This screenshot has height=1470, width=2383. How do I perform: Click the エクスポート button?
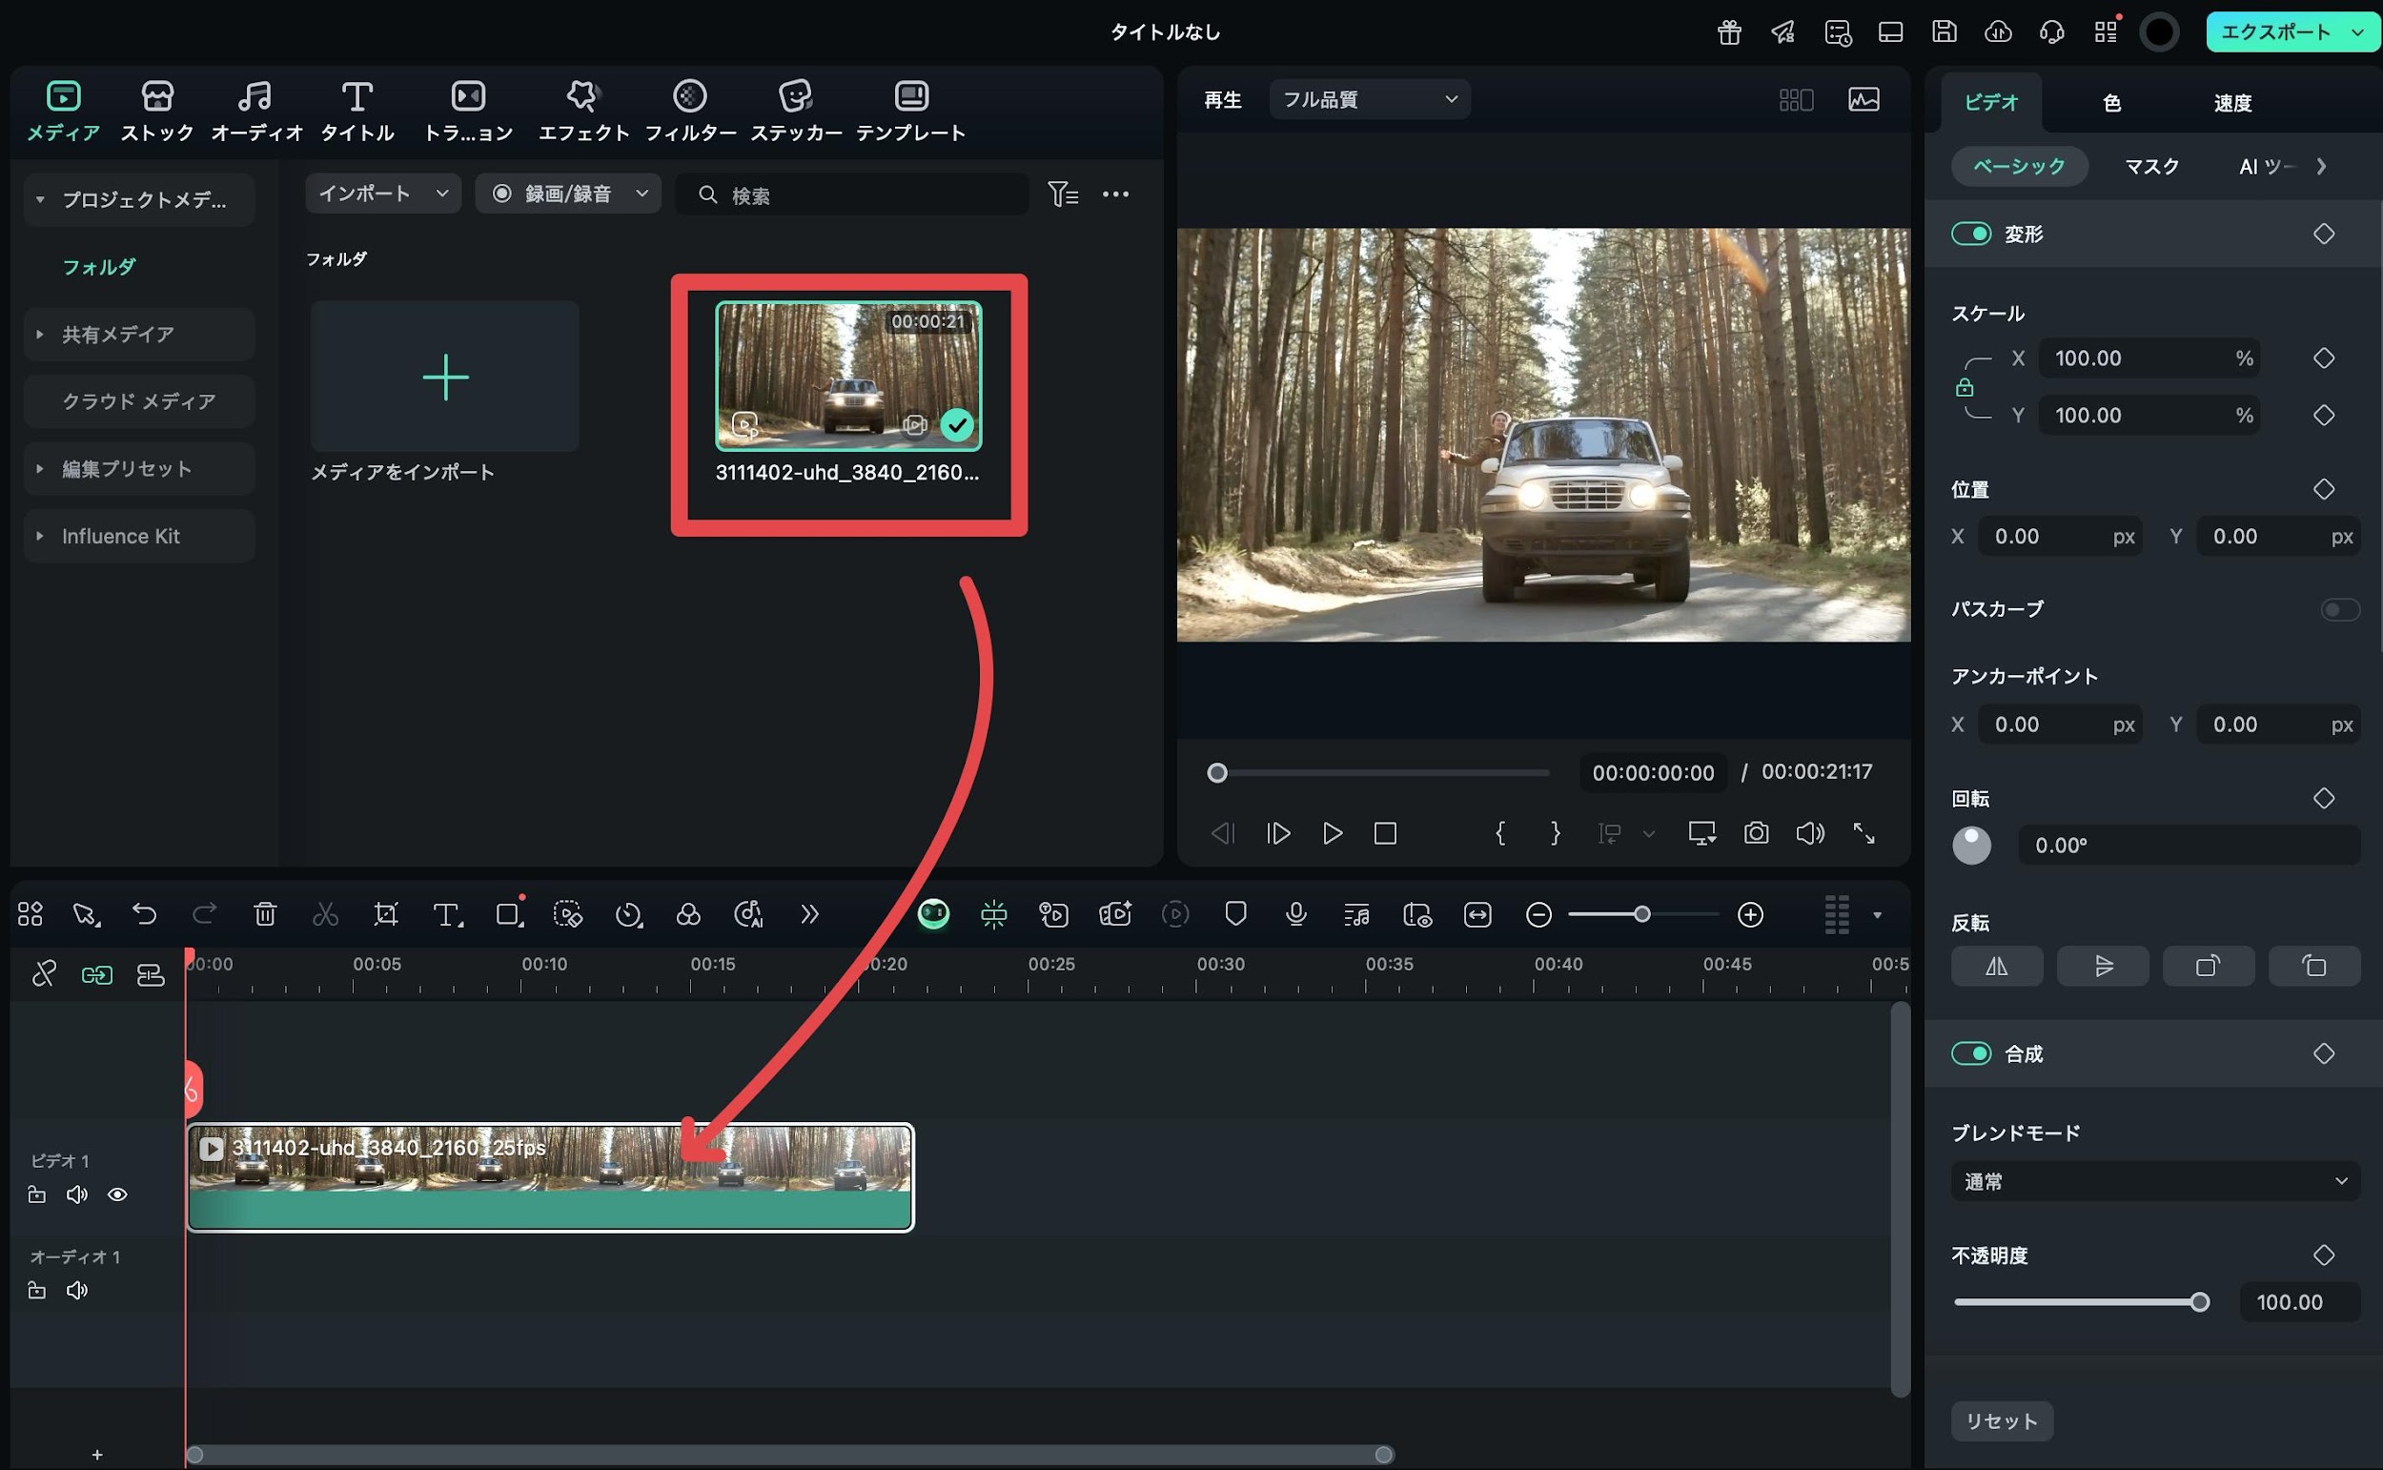pyautogui.click(x=2275, y=32)
